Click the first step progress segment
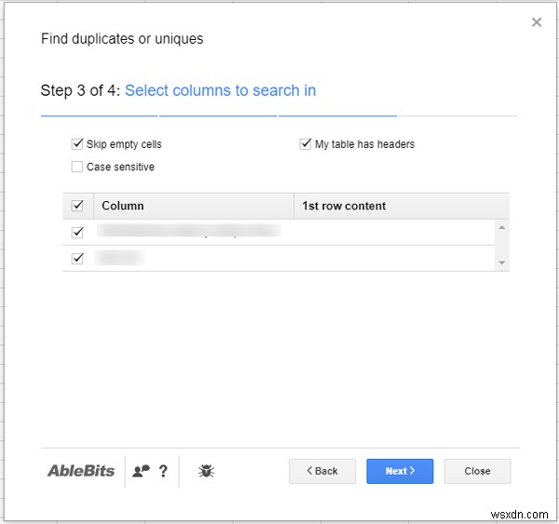 99,115
